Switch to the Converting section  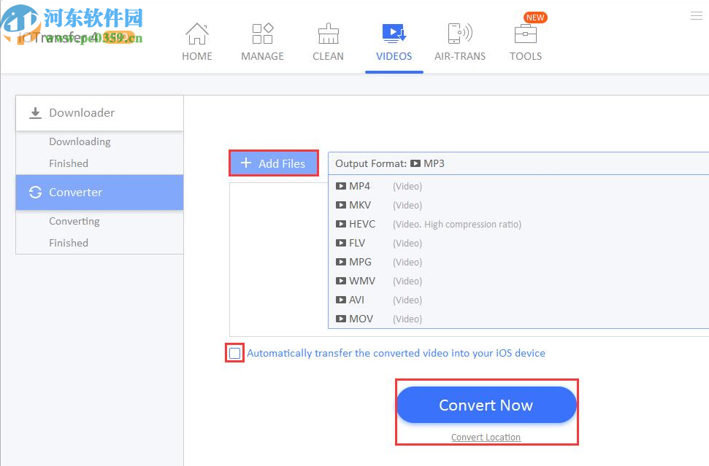point(74,221)
